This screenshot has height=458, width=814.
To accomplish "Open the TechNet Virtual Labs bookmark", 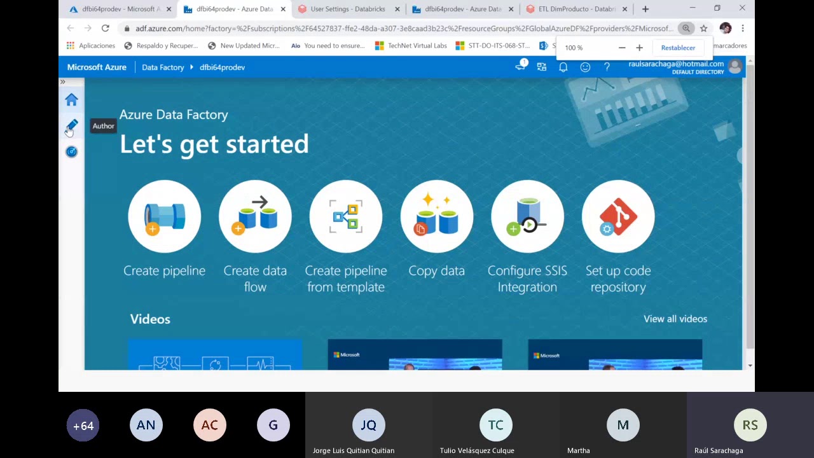I will coord(411,46).
